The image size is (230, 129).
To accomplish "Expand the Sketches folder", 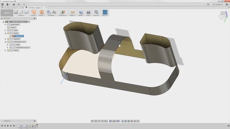I will [x=5, y=39].
